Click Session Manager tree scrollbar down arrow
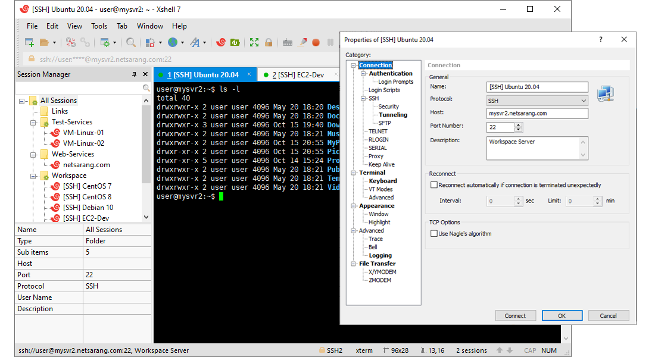Image resolution: width=655 pixels, height=357 pixels. 146,217
